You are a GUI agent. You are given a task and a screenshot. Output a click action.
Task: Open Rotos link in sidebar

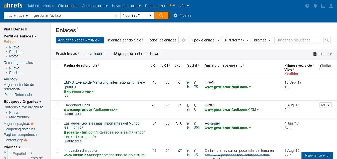[x=14, y=56]
